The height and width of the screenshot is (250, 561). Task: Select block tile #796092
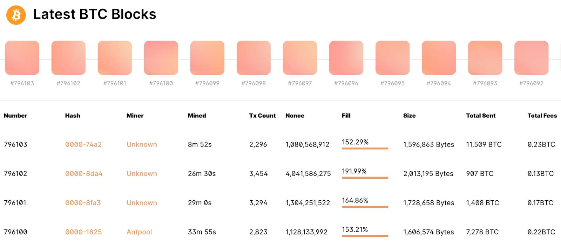click(x=531, y=58)
